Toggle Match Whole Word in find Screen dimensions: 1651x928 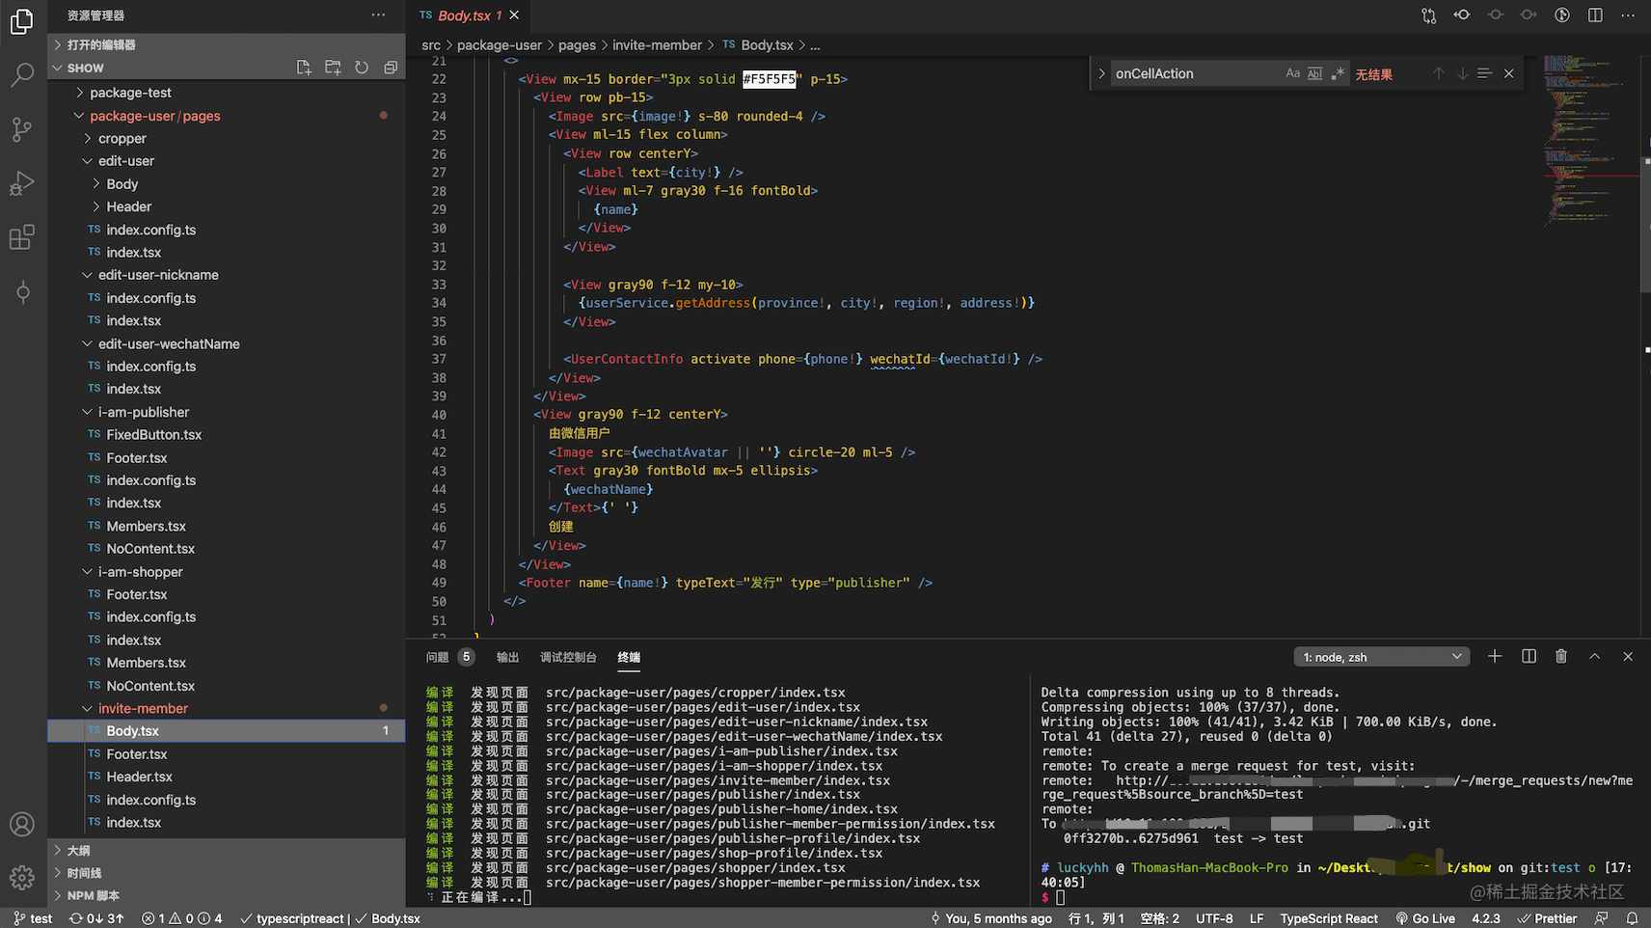[x=1314, y=74]
